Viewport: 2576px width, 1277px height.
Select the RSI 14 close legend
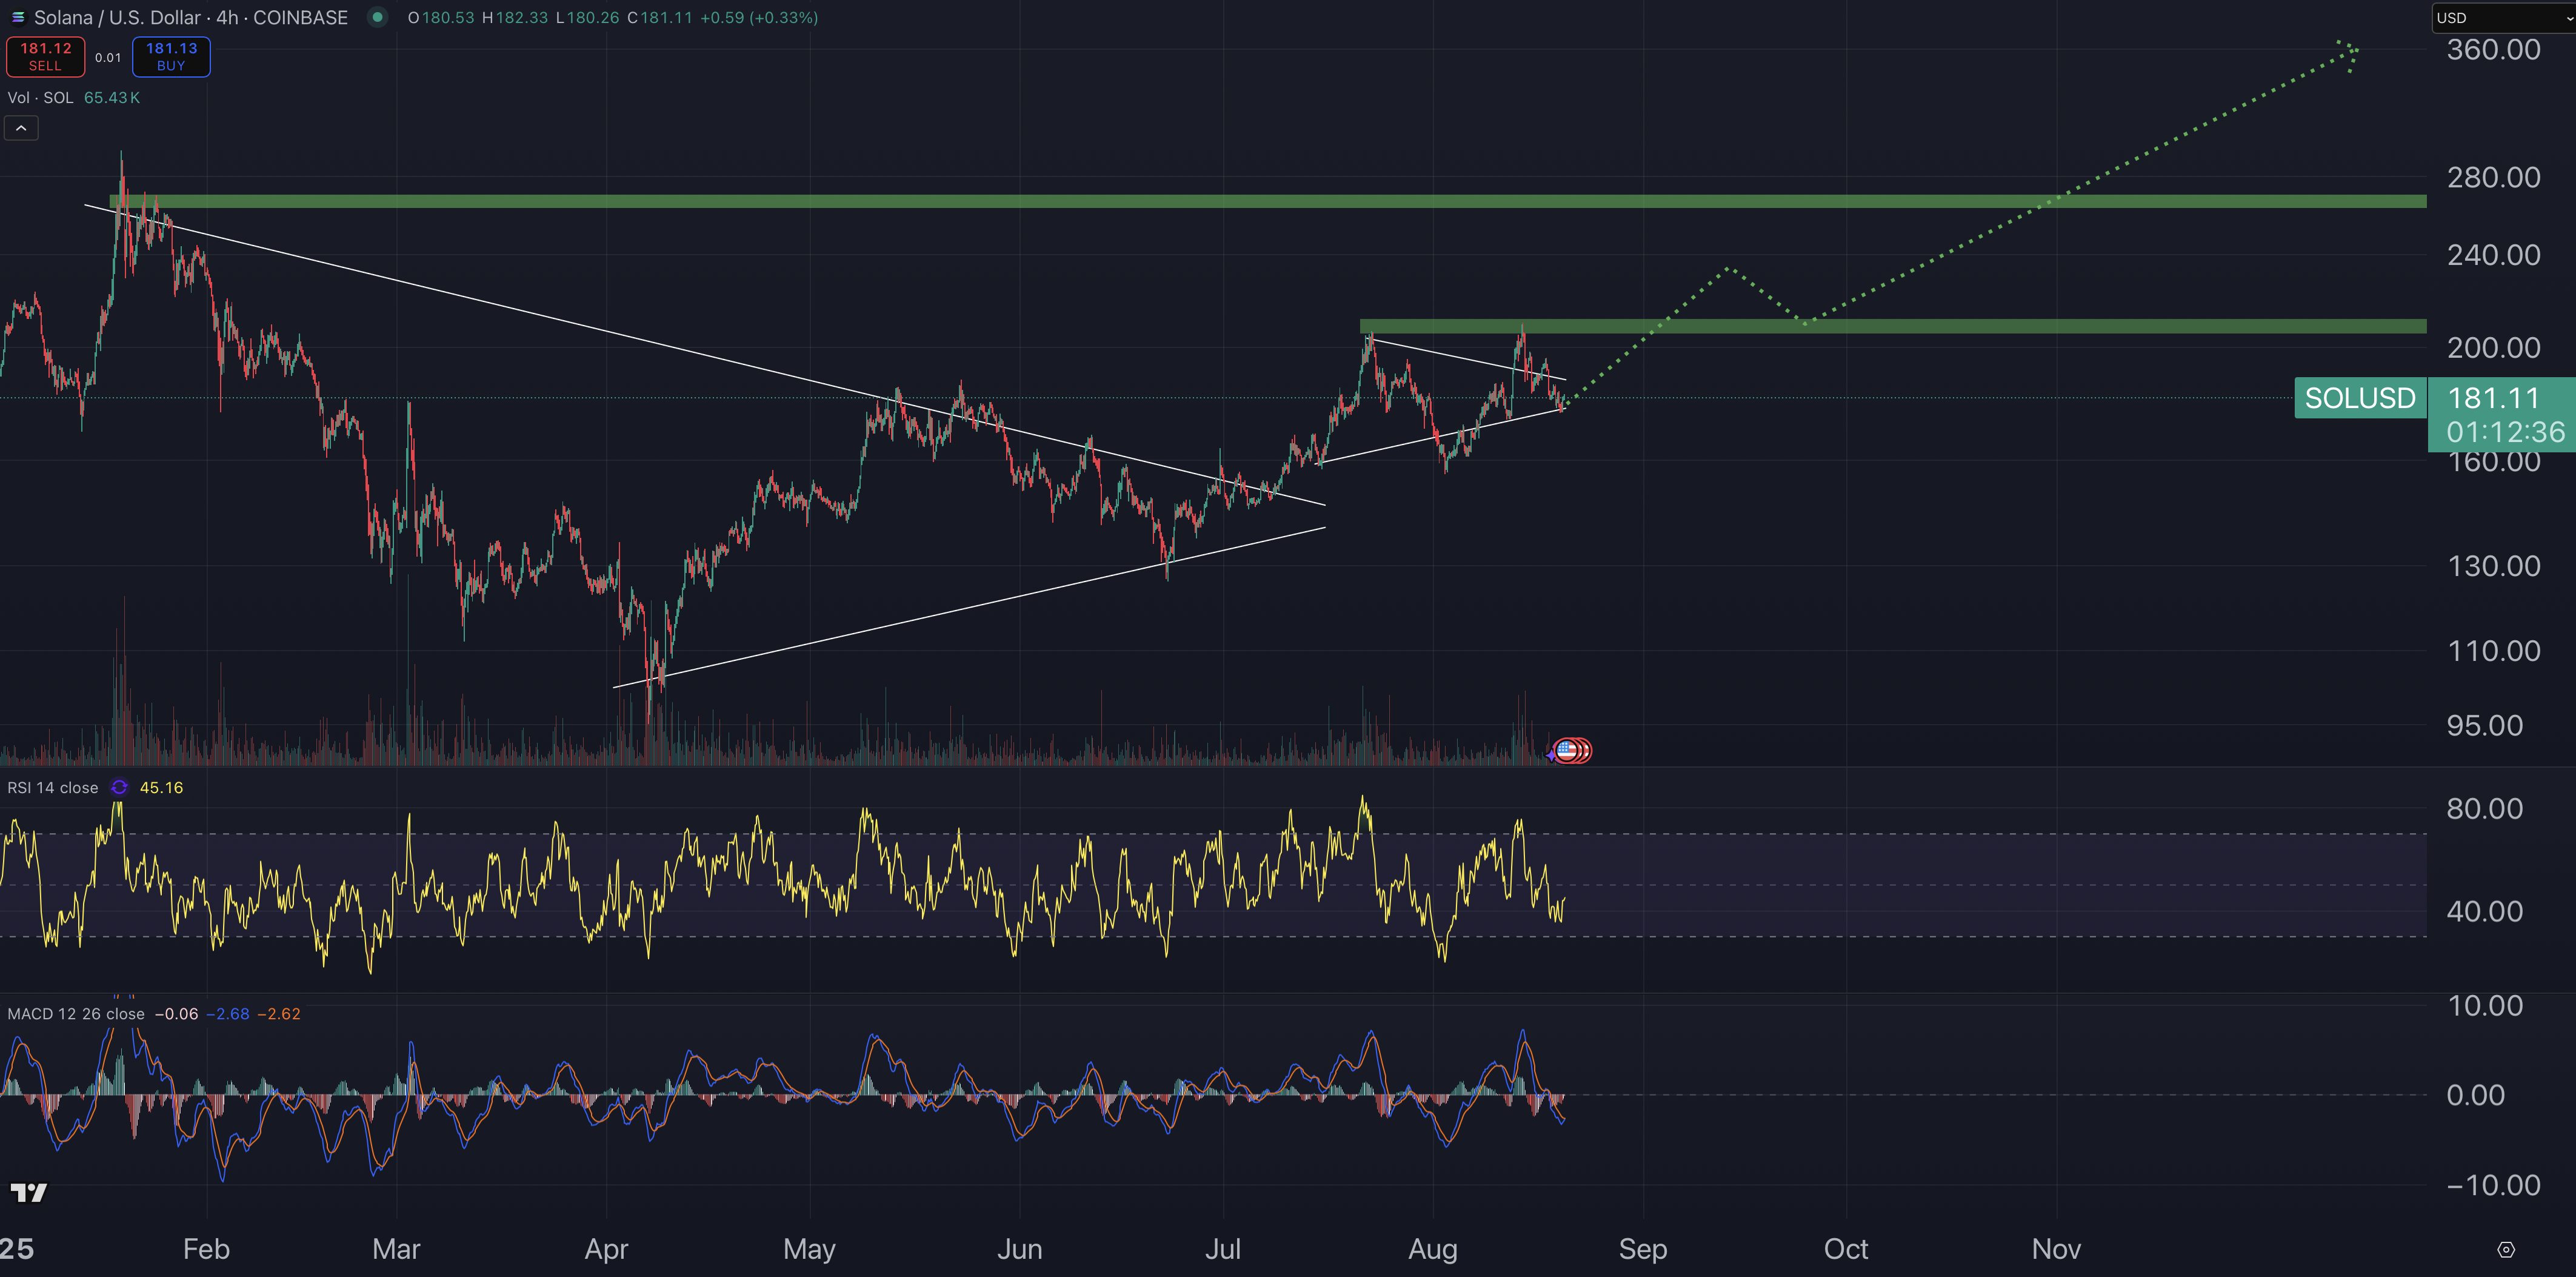click(x=53, y=788)
